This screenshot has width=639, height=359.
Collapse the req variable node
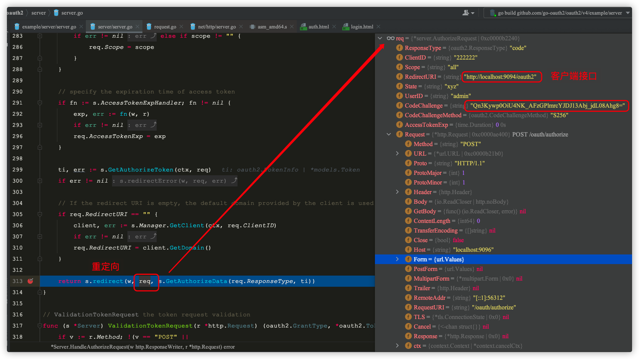click(x=380, y=38)
